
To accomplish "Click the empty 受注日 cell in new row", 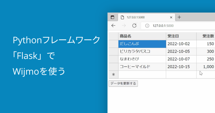I will click(181, 75).
